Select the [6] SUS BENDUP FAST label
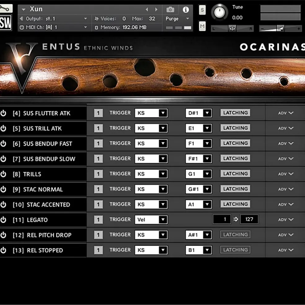The height and width of the screenshot is (305, 305). point(42,144)
